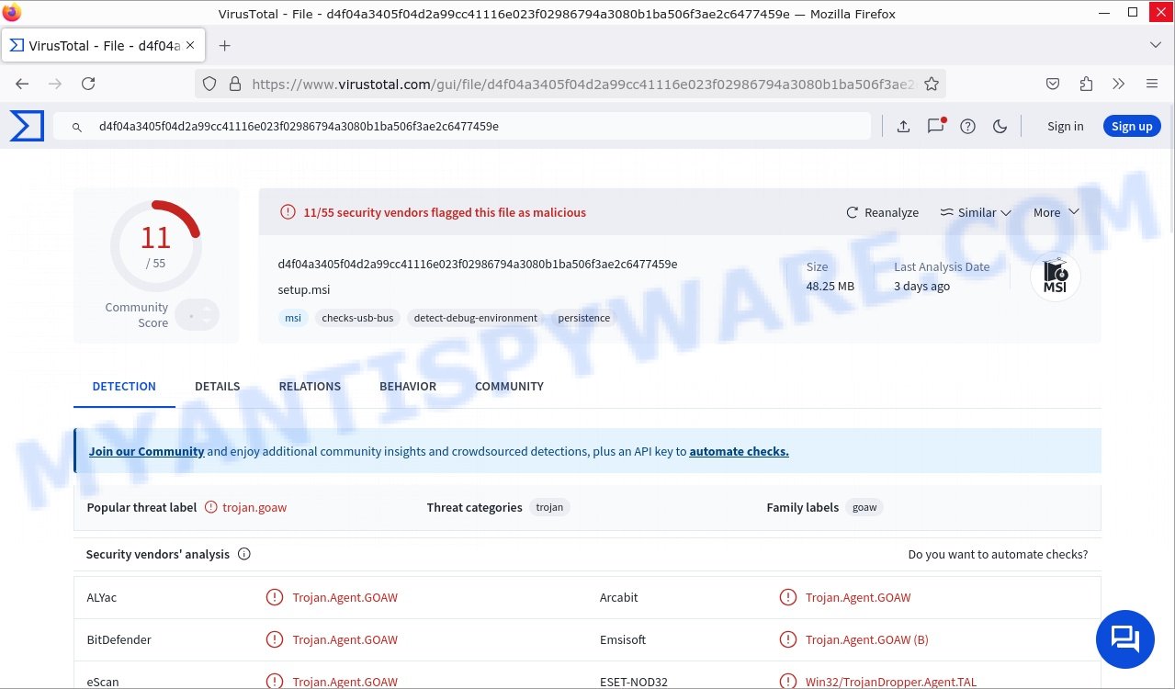
Task: Click the file hash text
Action: tap(478, 264)
